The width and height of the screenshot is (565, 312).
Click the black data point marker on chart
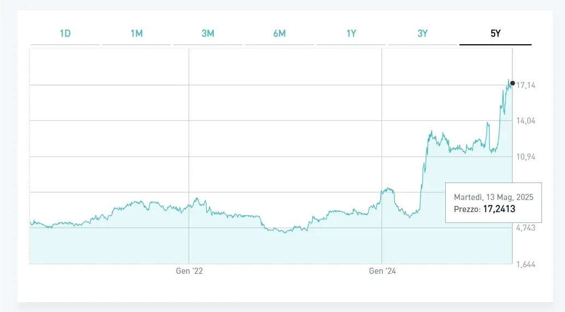(x=512, y=83)
